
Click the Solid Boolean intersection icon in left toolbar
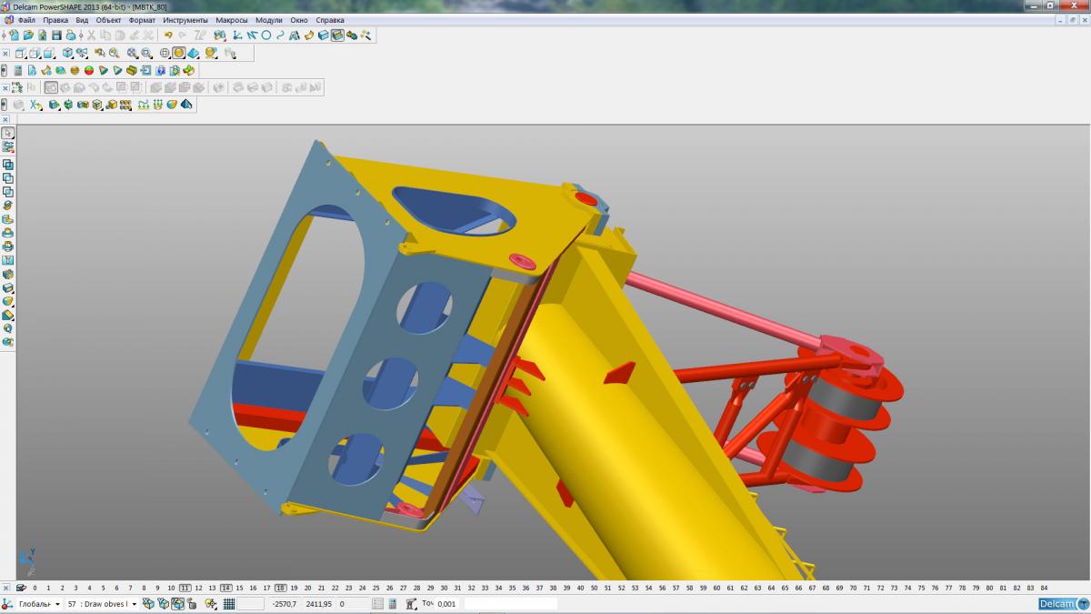coord(8,192)
